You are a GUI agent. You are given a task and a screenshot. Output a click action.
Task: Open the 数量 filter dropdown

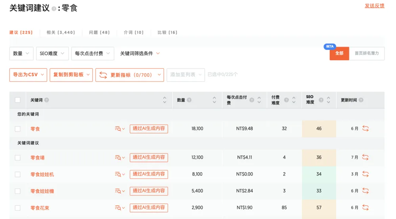click(21, 53)
